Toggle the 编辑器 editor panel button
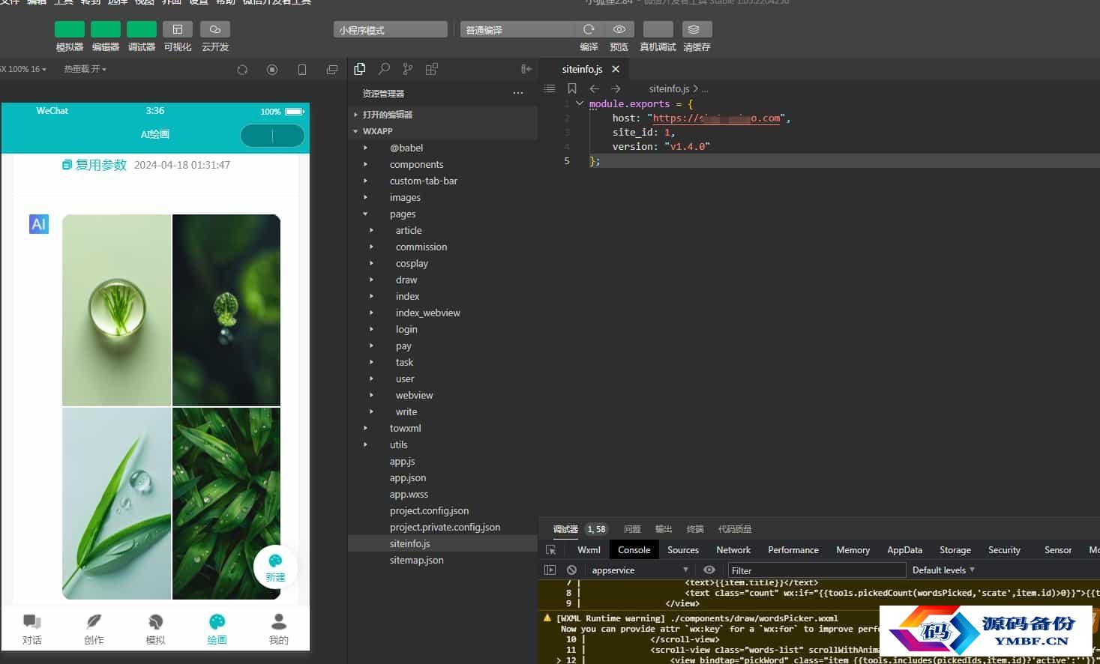 106,29
